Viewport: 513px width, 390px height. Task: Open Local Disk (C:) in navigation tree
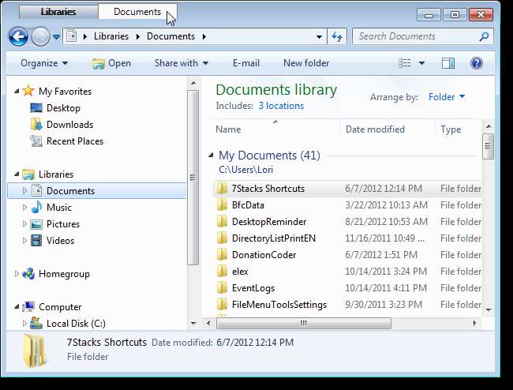click(x=76, y=324)
